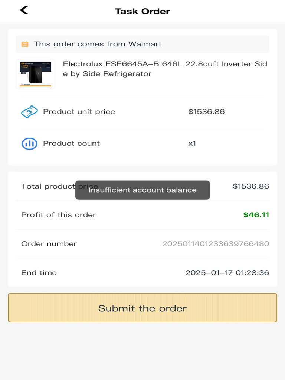Select the x1 product count value
285x380 pixels.
click(192, 144)
